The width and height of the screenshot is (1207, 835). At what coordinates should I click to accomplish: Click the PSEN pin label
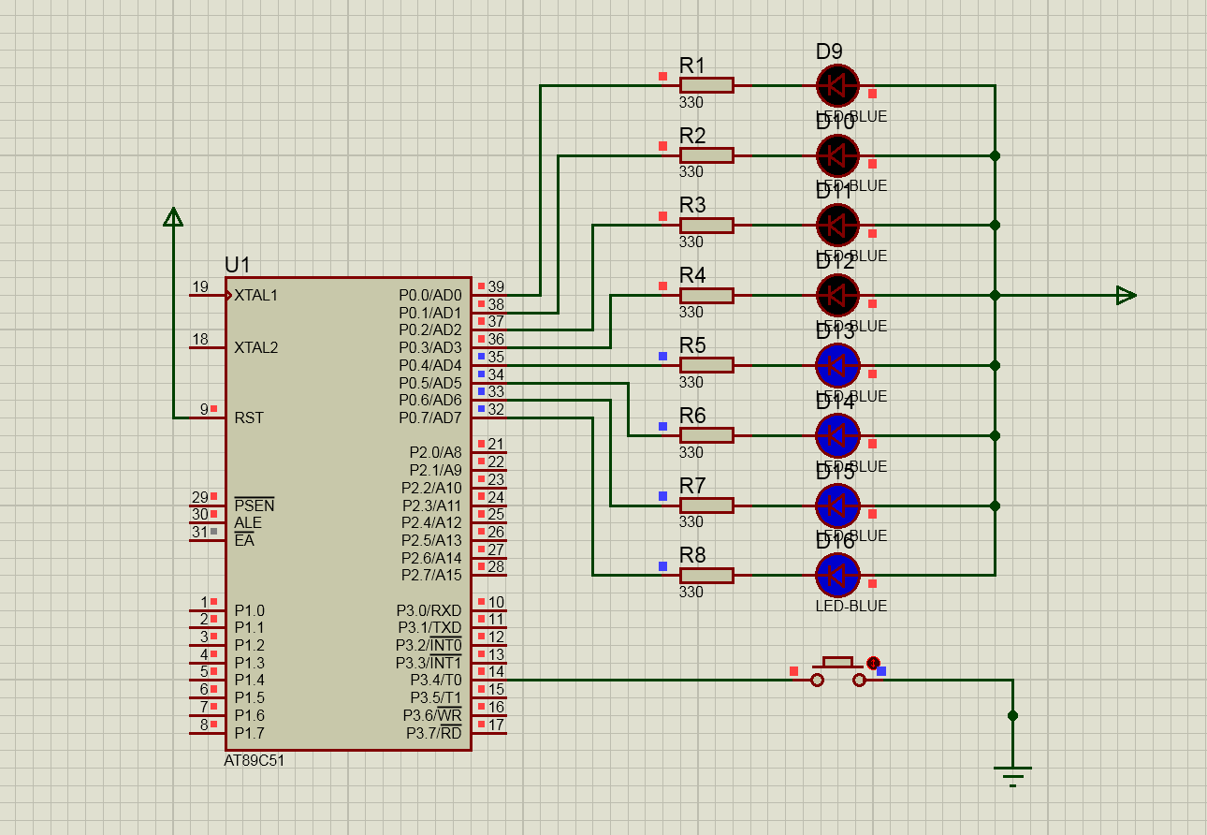[254, 505]
